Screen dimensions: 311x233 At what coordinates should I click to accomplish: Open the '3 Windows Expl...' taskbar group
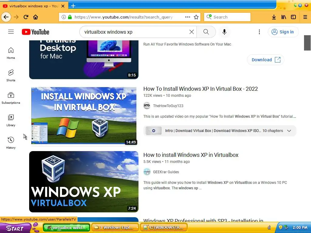point(115,228)
